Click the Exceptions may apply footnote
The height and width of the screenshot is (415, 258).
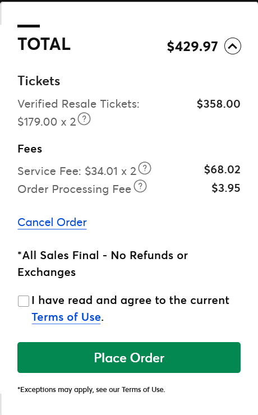coord(91,390)
